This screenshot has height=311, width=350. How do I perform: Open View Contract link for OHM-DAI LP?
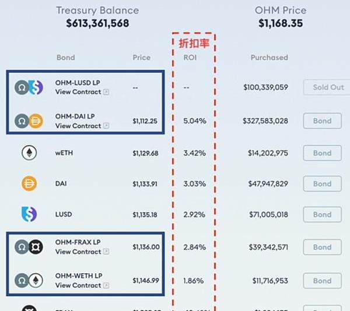coord(78,126)
